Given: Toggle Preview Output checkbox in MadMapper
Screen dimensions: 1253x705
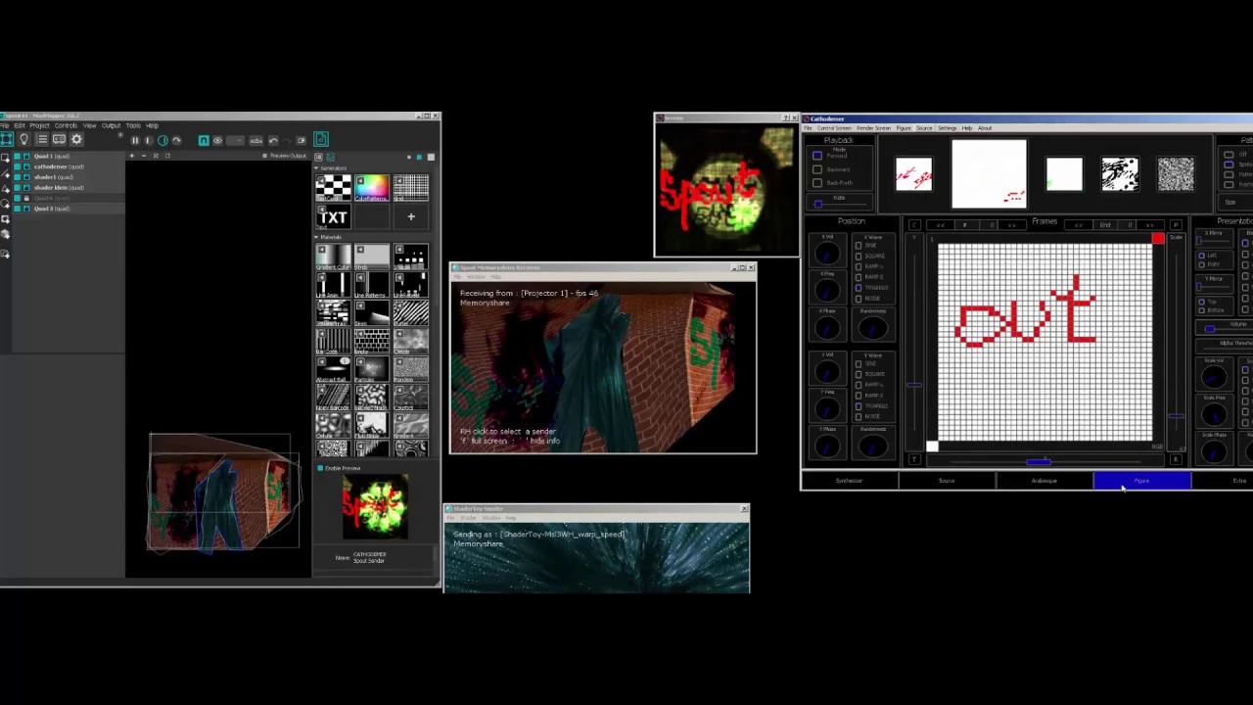Looking at the screenshot, I should click(264, 156).
